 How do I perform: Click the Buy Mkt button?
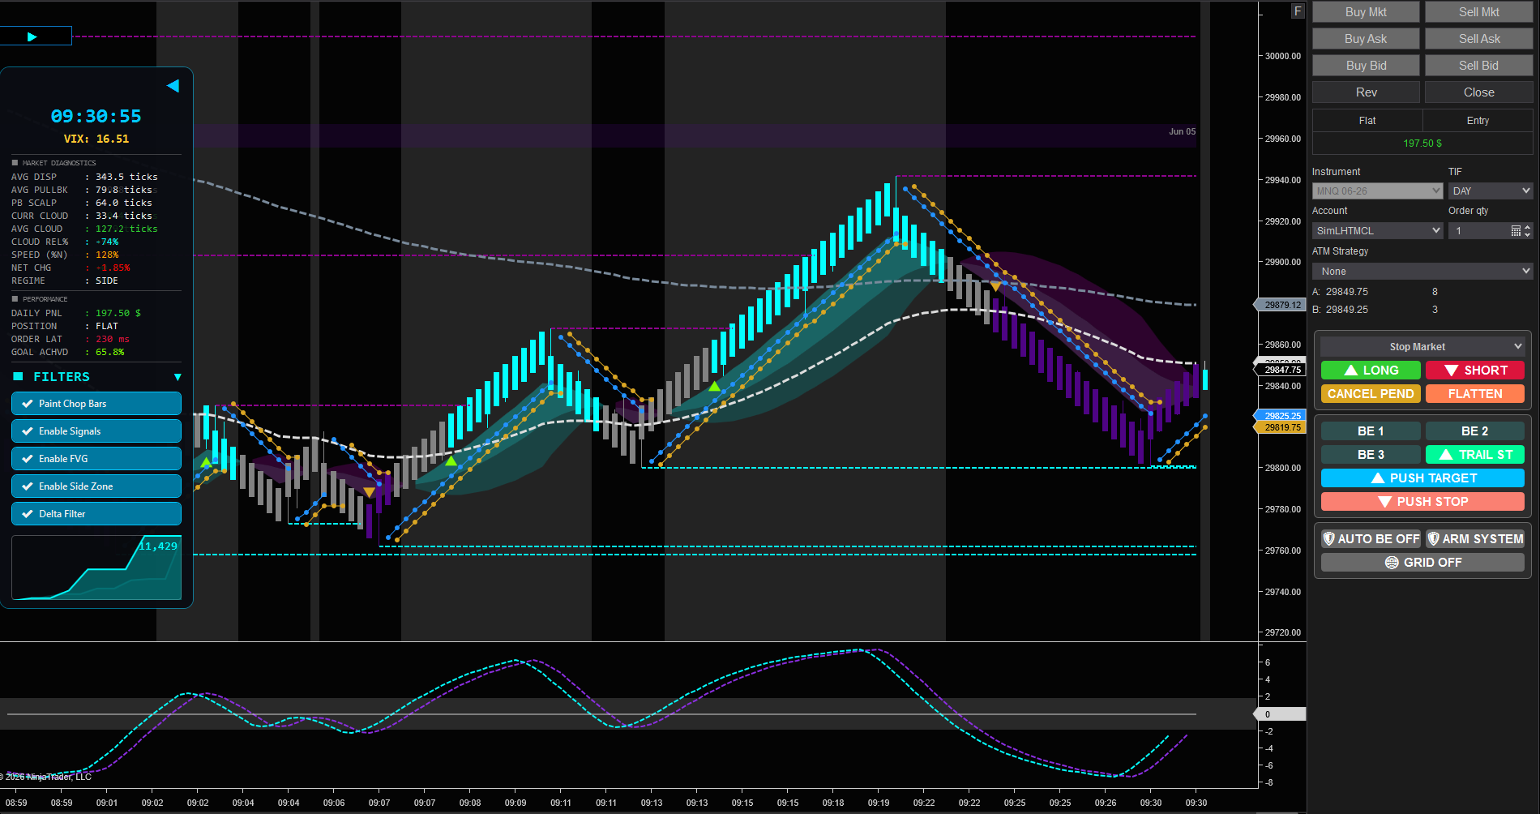click(1366, 12)
